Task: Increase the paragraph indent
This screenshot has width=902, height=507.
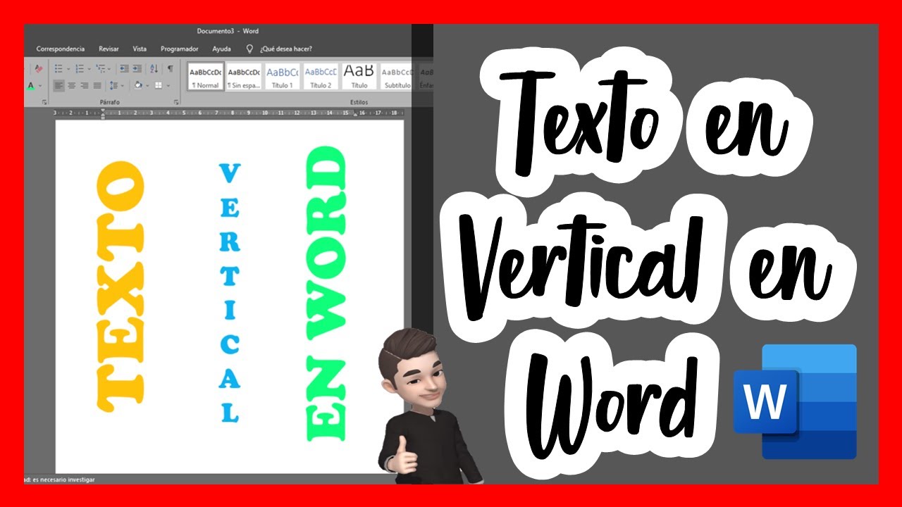Action: coord(138,69)
